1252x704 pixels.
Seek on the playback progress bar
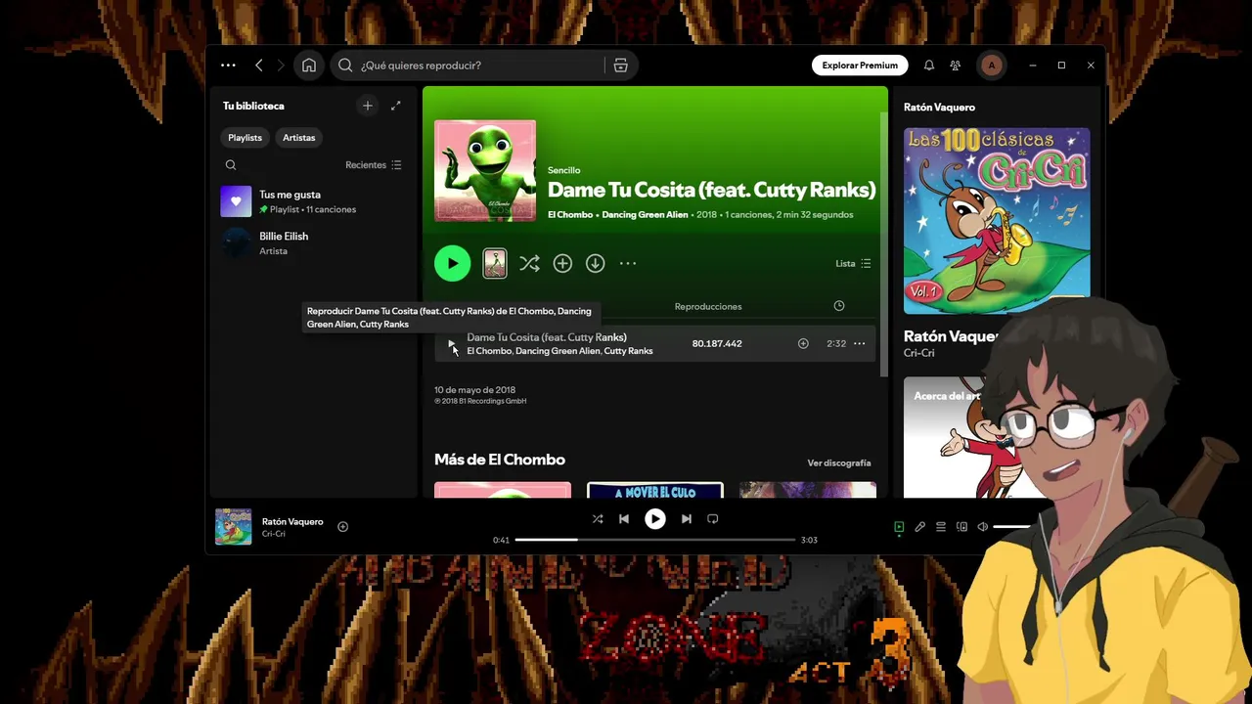point(655,540)
